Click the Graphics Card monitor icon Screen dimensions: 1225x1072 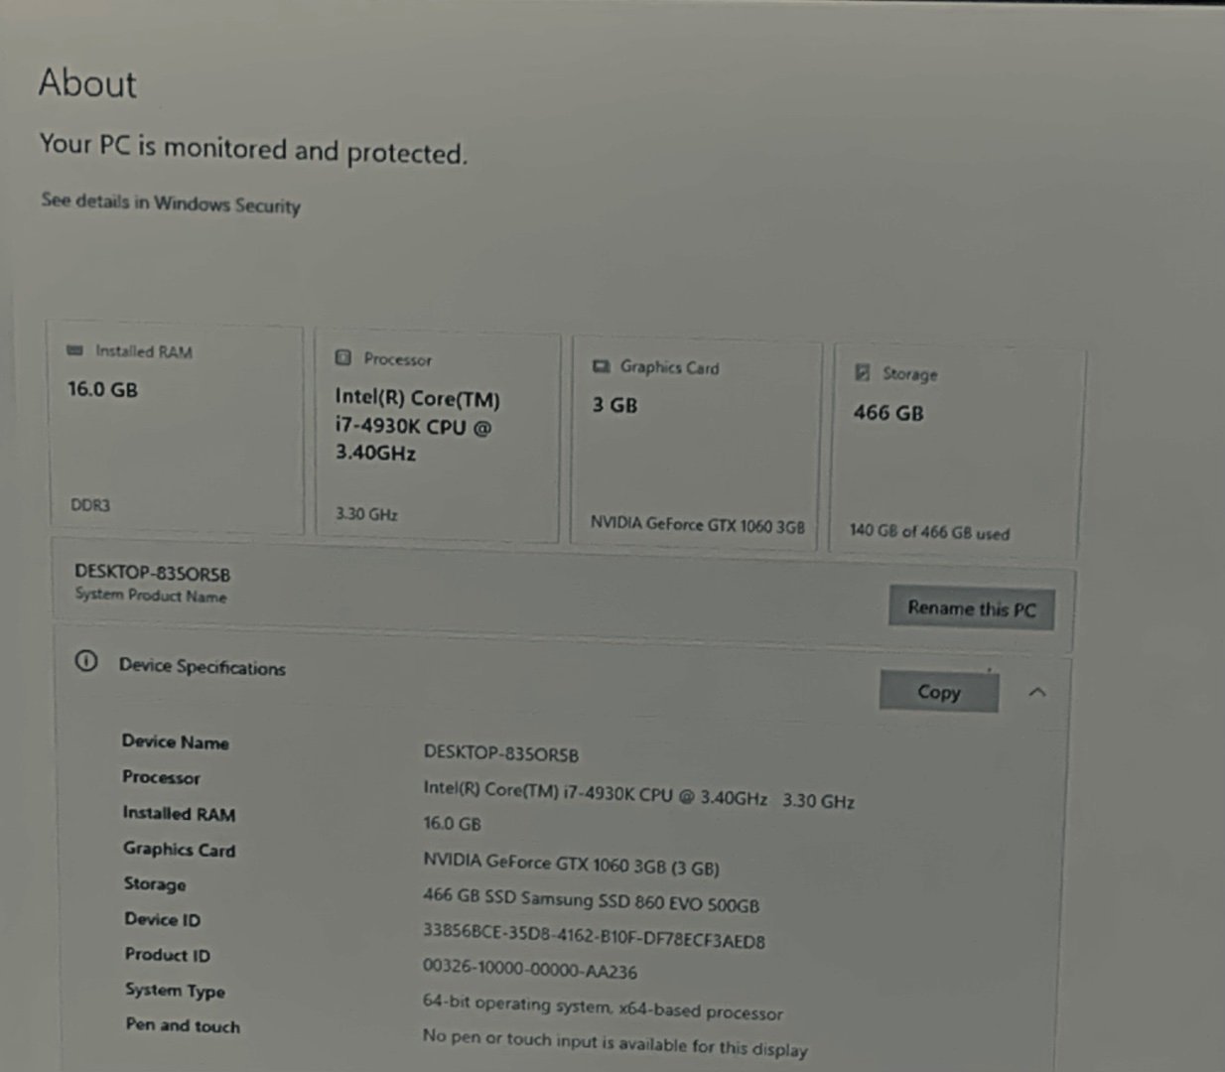point(601,366)
